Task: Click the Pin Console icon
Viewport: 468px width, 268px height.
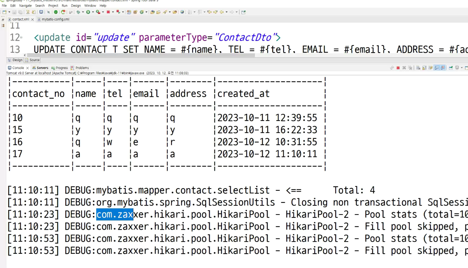Action: 451,68
